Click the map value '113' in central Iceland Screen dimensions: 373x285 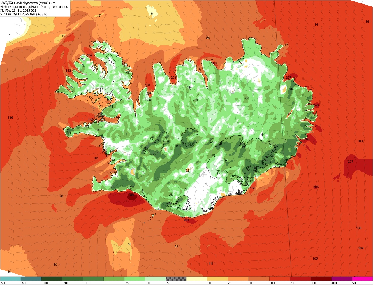tap(178, 146)
